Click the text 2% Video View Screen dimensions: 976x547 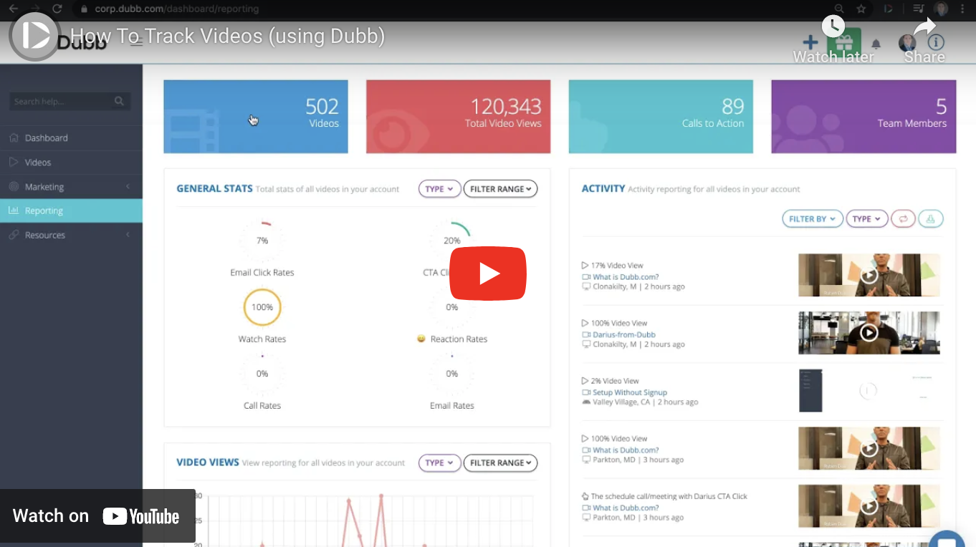(x=615, y=381)
